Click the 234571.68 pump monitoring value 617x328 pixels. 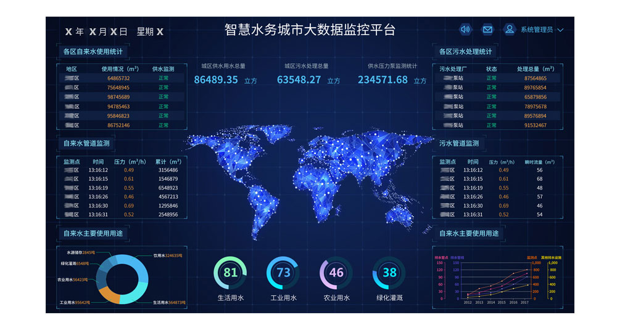383,80
